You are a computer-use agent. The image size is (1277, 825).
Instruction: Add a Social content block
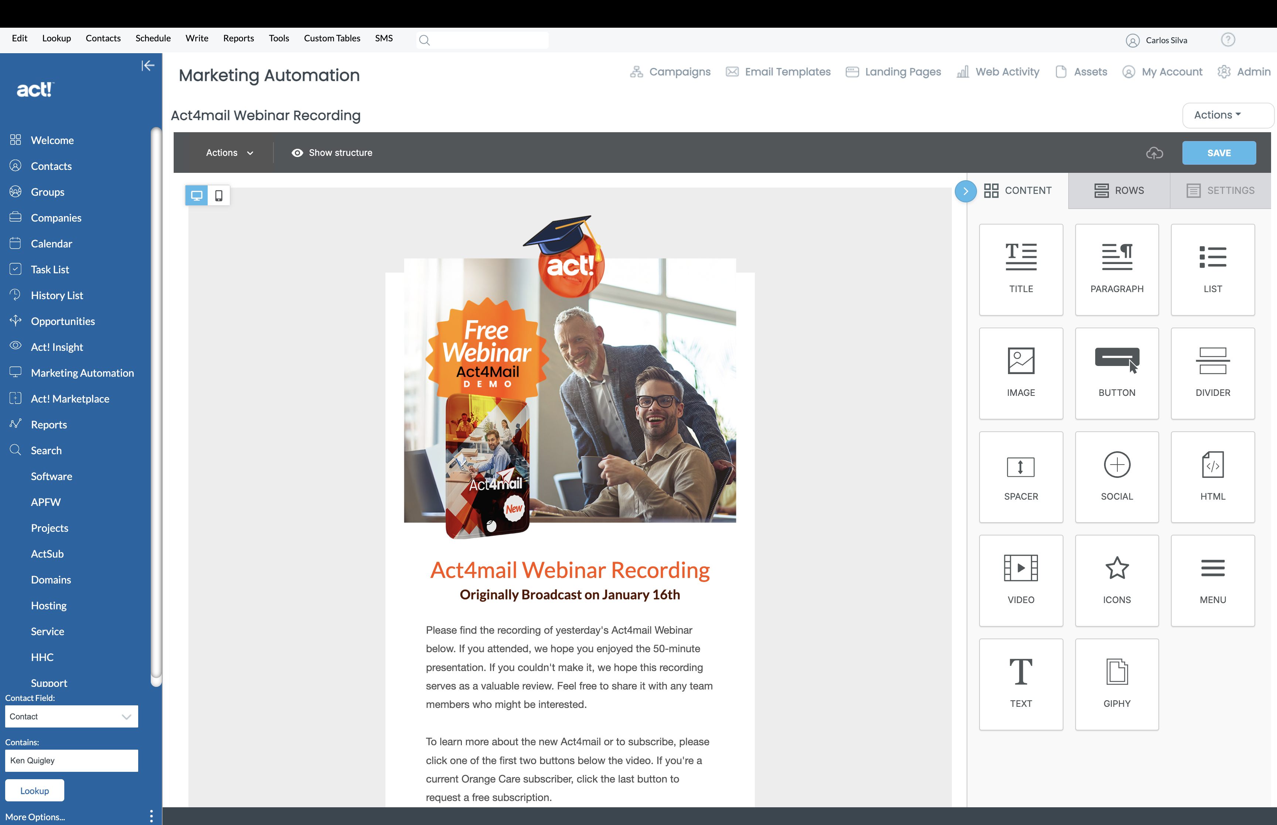[1116, 477]
